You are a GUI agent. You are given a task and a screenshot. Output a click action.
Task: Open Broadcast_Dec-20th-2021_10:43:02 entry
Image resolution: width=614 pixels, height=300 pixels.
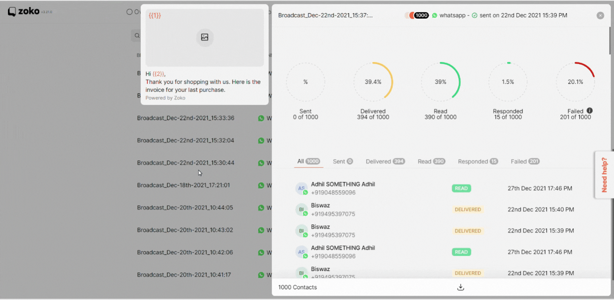(185, 230)
